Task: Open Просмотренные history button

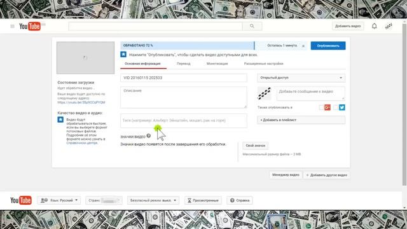Action: (x=203, y=200)
